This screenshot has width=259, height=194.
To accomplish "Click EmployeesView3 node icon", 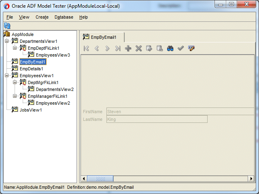I will [x=31, y=55].
